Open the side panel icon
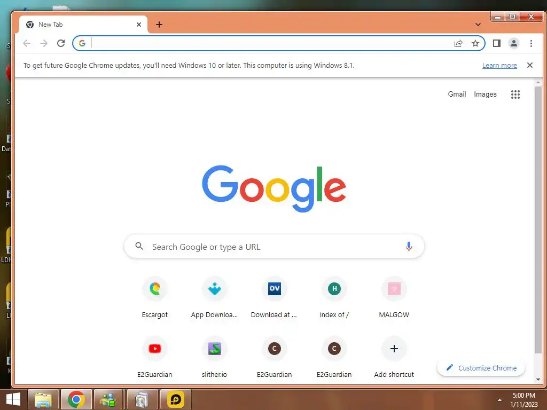 pyautogui.click(x=496, y=43)
